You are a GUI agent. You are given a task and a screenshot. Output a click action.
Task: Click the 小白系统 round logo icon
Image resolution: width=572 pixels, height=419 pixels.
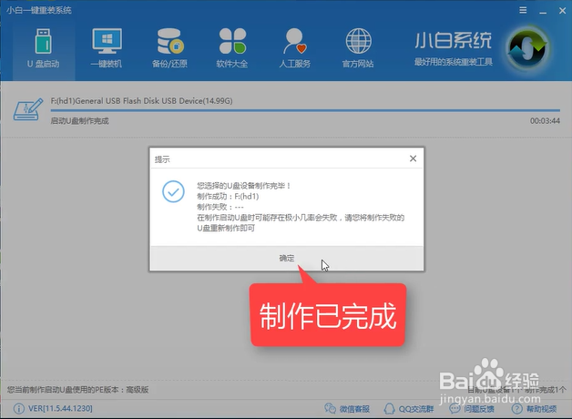point(528,48)
